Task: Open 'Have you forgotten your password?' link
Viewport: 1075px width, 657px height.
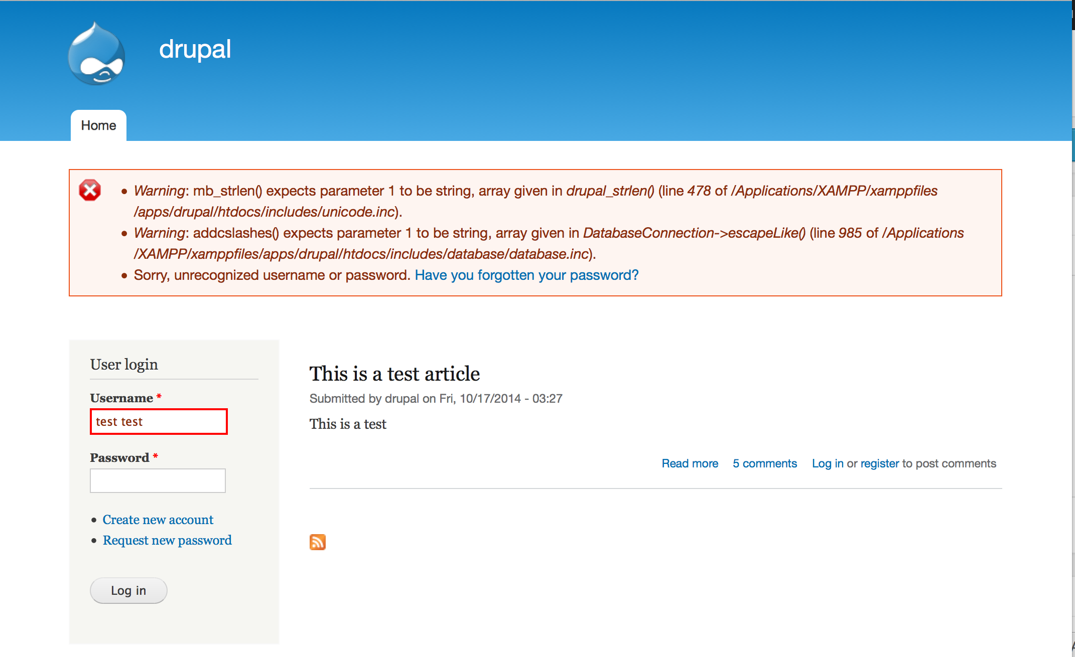Action: click(526, 275)
